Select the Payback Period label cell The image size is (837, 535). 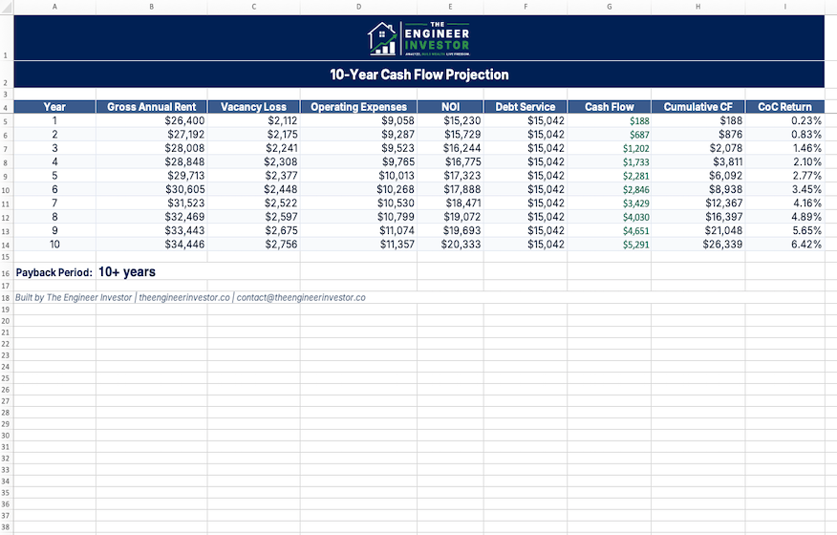[x=54, y=272]
